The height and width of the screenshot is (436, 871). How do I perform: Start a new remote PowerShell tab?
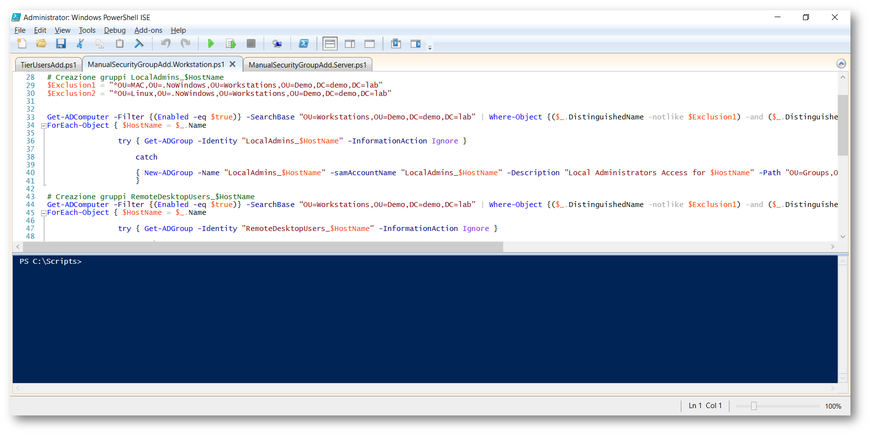click(277, 44)
